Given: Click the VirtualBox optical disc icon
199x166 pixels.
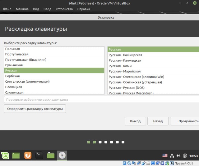Looking at the screenshot, I should click(x=129, y=163).
